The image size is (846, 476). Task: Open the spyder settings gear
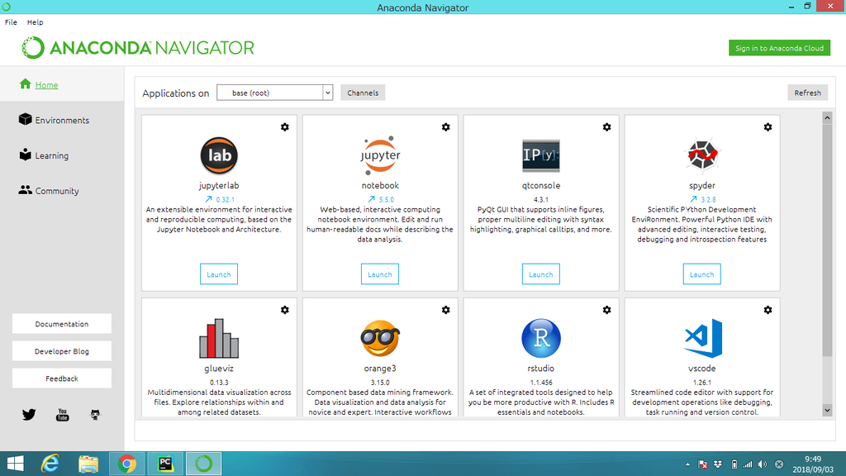coord(768,127)
